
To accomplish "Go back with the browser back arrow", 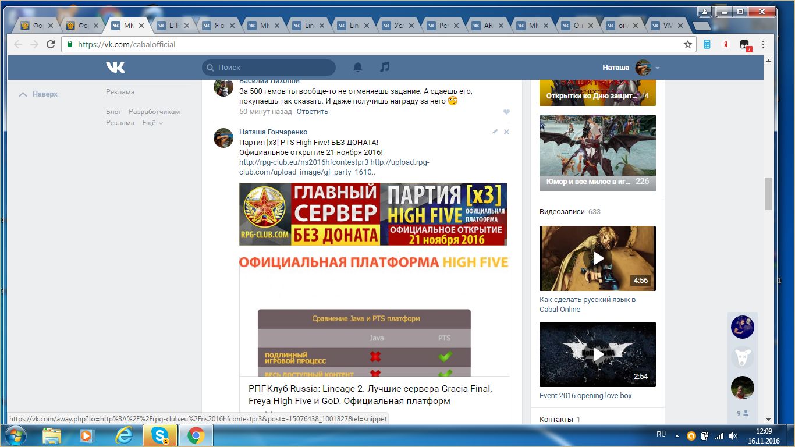I will pos(18,44).
